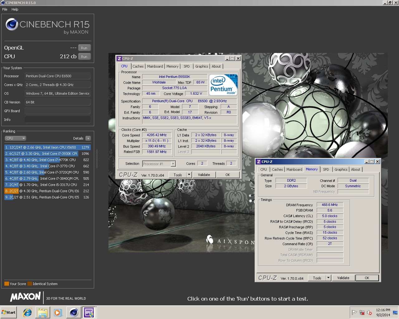Click the Info input field

[x=58, y=120]
